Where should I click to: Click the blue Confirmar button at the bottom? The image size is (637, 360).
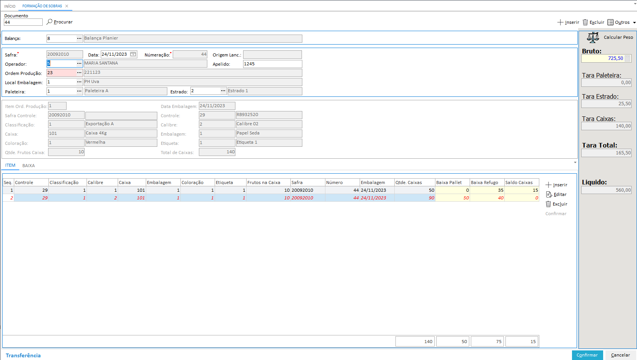click(587, 355)
